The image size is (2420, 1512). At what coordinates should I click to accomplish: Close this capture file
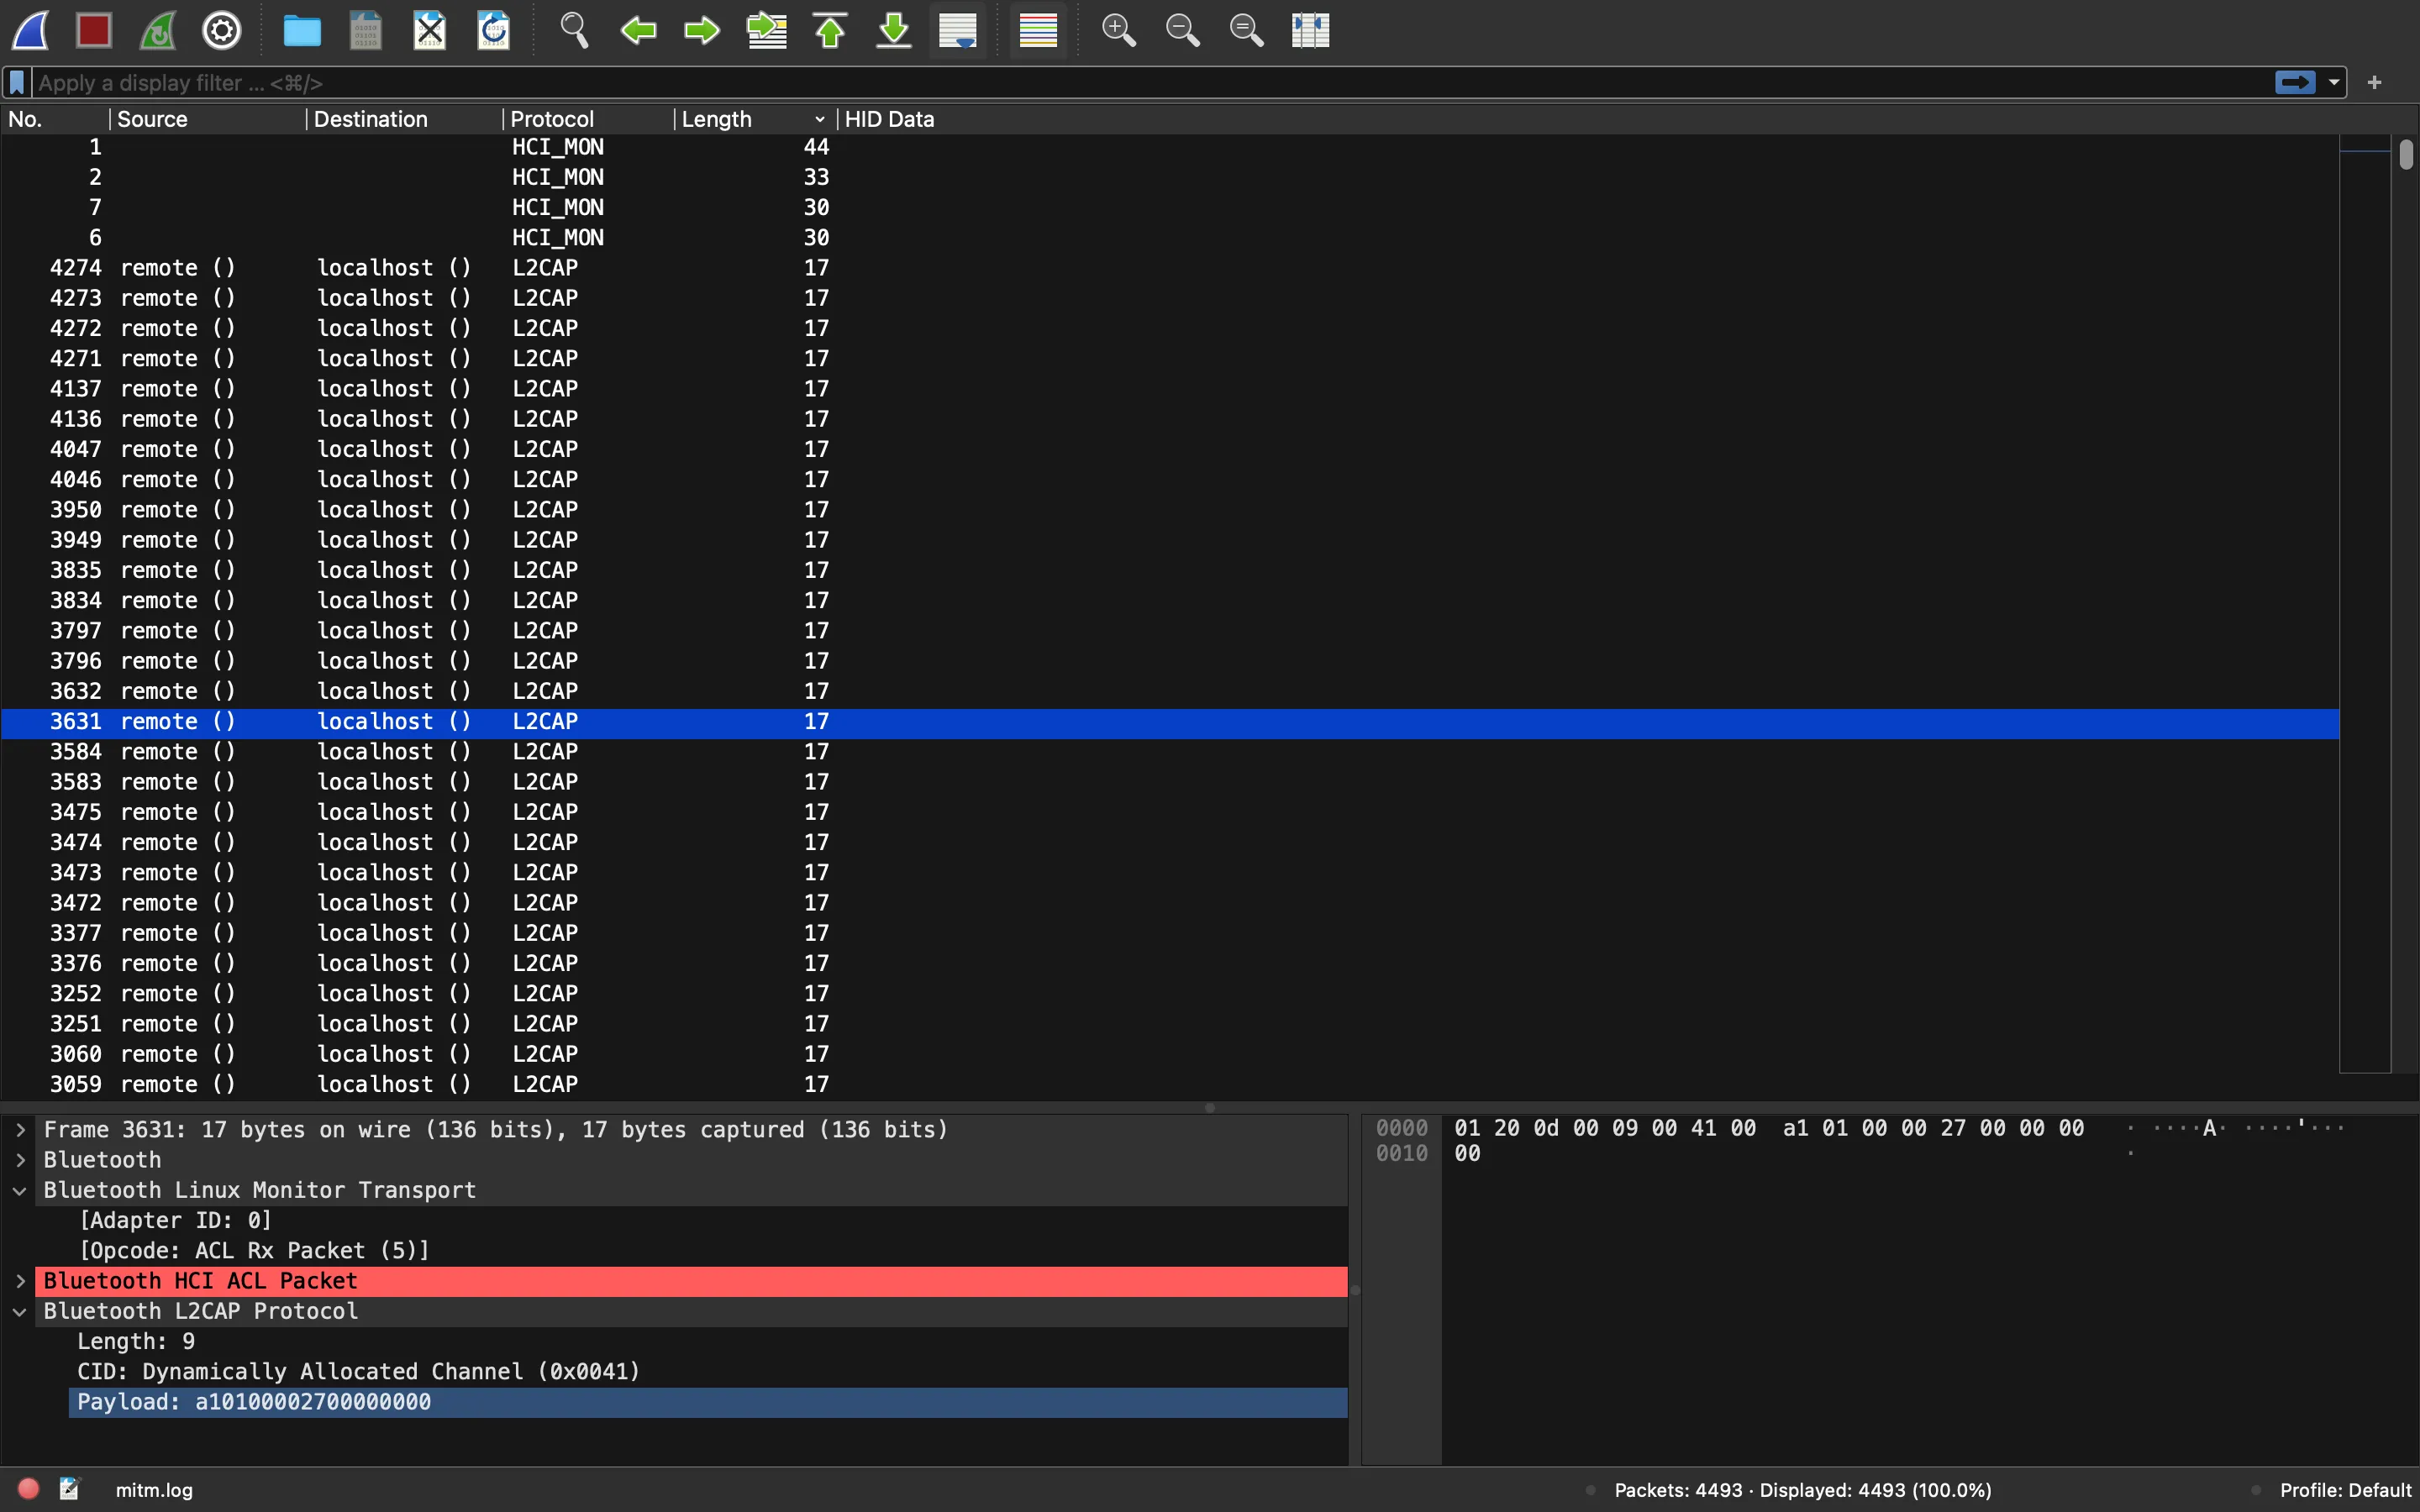pos(430,30)
